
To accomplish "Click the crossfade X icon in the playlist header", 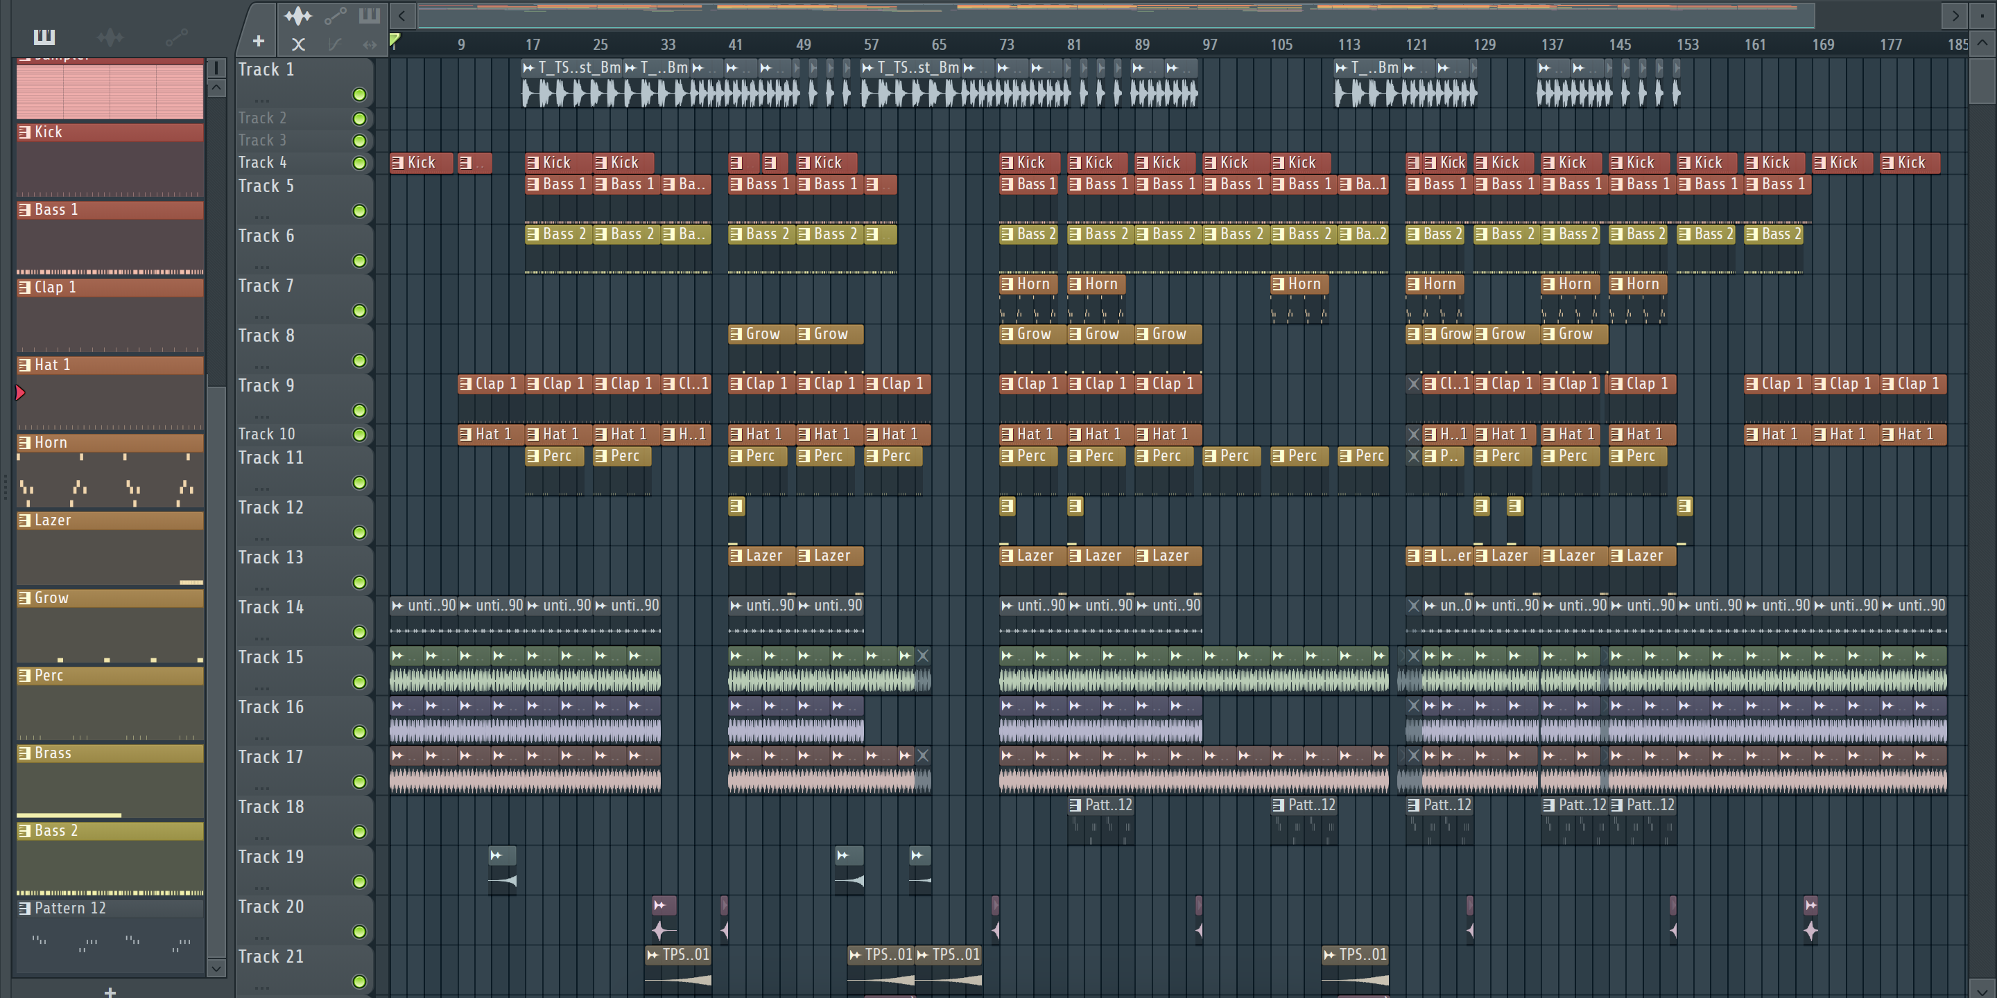I will [x=298, y=44].
